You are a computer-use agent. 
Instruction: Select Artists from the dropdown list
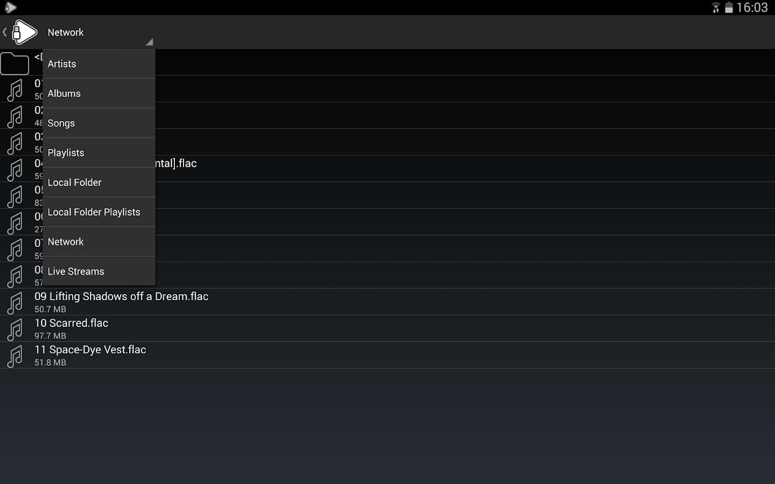(x=99, y=64)
